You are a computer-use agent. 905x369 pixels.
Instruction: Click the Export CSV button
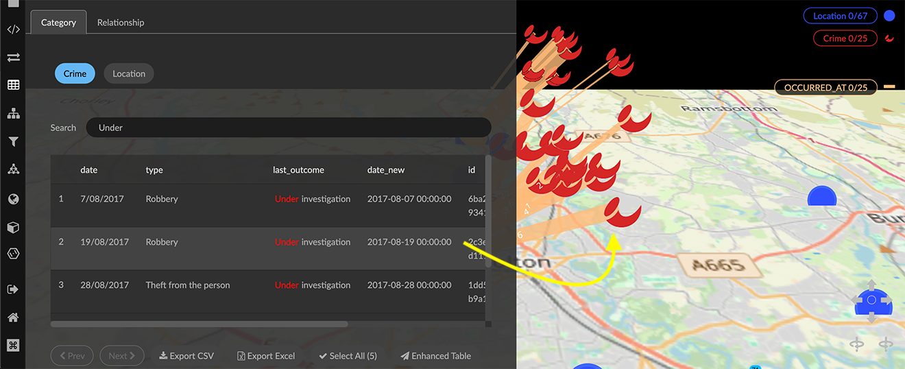coord(186,355)
